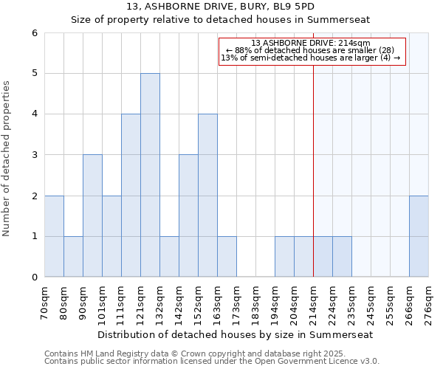Click the 255sqm x-axis tick label
The height and width of the screenshot is (369, 443).
390,306
